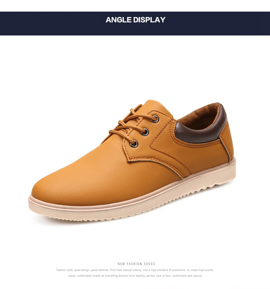The image size is (270, 289).
Task: Click the middle metal eyelet on the shoe
Action: [x=145, y=132]
